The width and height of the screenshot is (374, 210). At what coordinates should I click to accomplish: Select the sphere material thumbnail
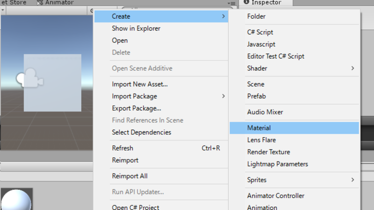point(16,199)
